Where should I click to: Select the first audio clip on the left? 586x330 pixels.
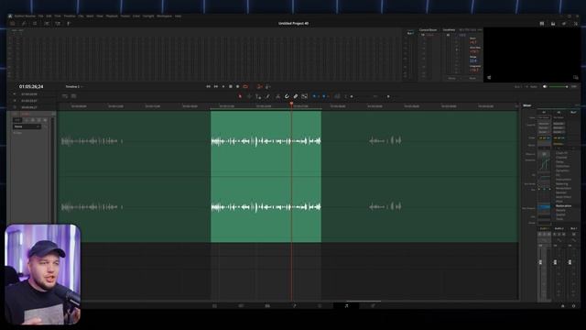(134, 176)
